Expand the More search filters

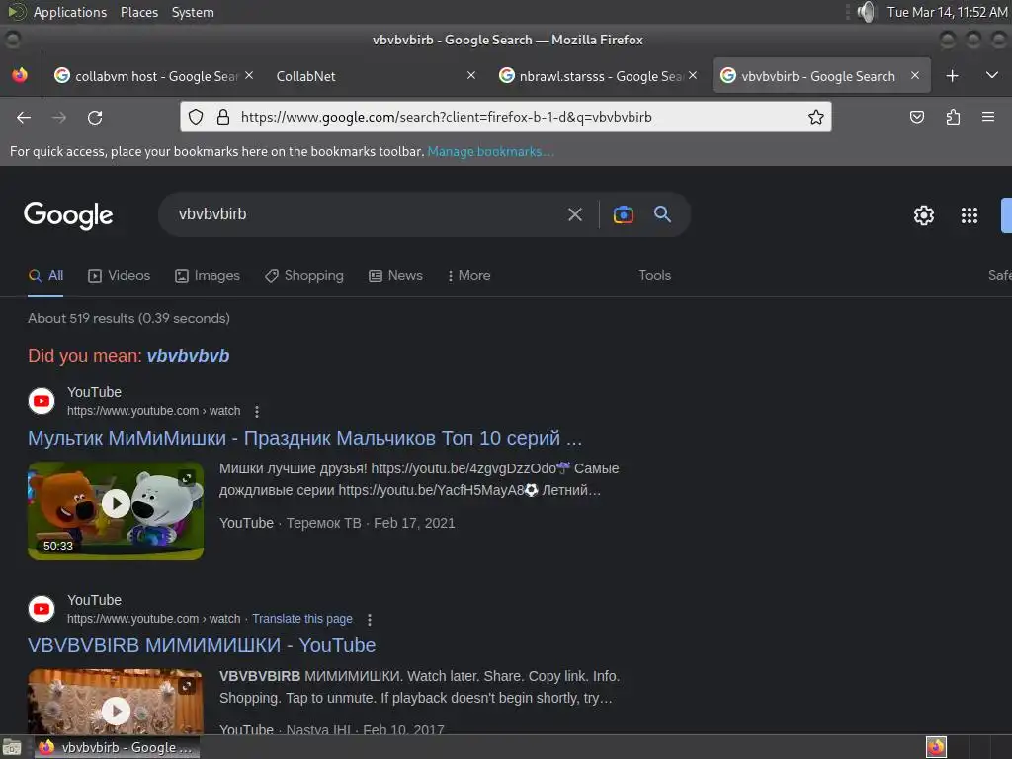click(468, 276)
